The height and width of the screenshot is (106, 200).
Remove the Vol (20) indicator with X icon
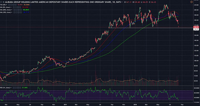16,5
